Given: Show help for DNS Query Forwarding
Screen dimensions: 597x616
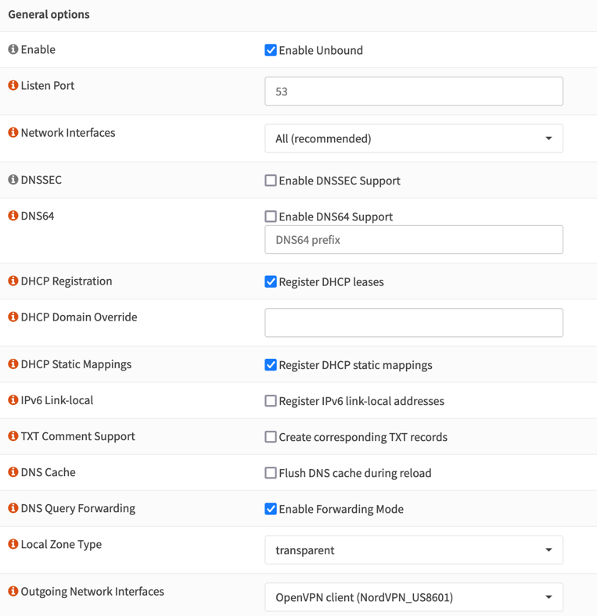Looking at the screenshot, I should [13, 508].
